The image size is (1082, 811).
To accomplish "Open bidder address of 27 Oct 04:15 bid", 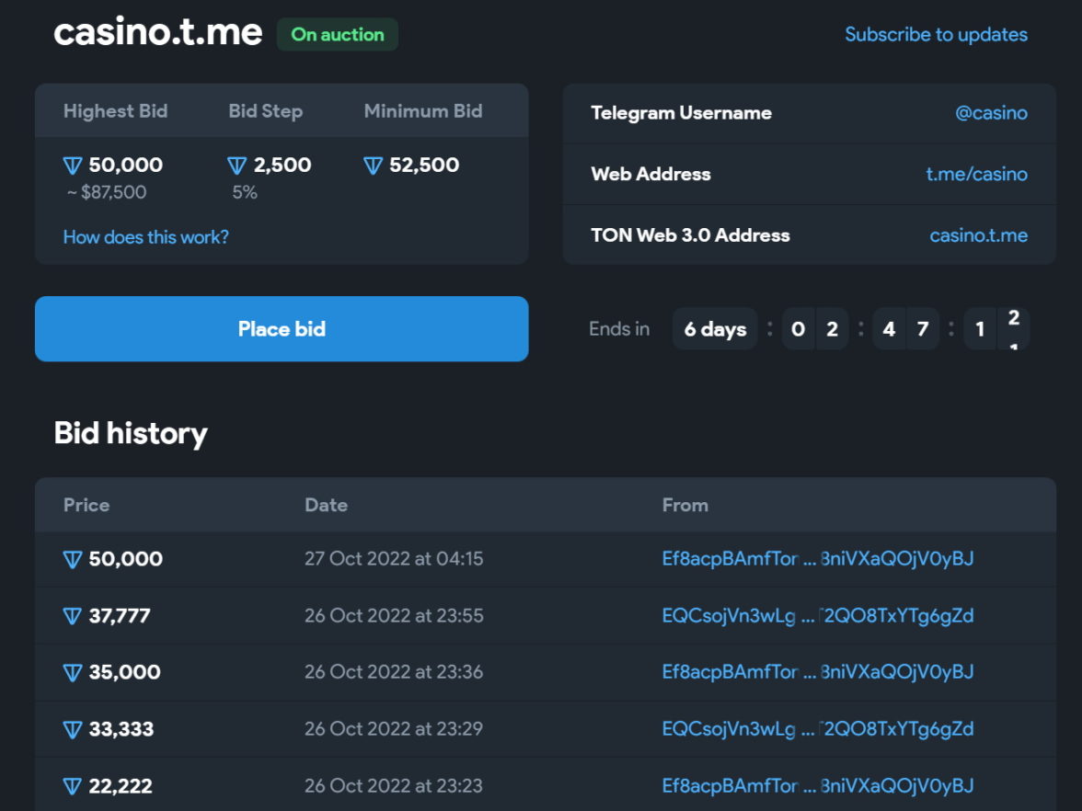I will [x=817, y=559].
